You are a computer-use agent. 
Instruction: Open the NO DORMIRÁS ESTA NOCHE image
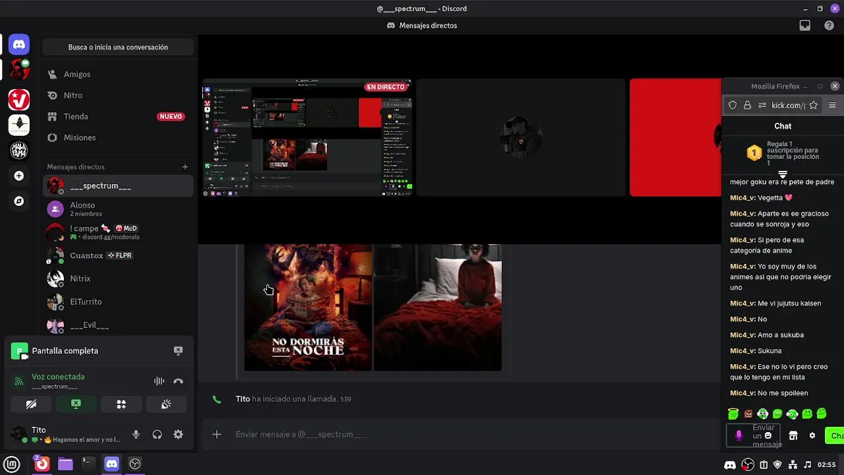(308, 307)
